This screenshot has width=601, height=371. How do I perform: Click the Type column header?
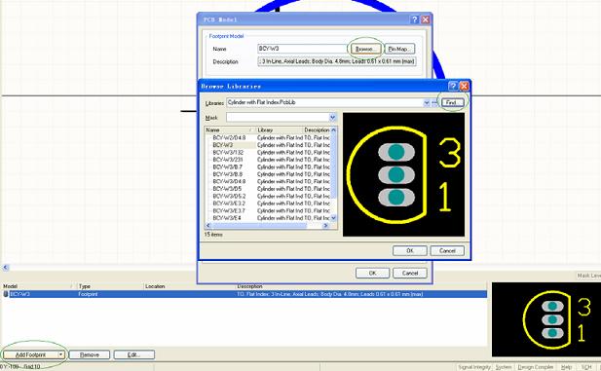coord(109,286)
